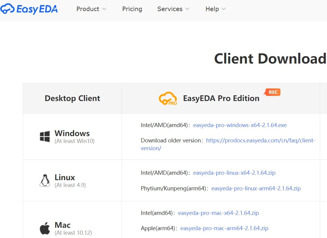327x238 pixels.
Task: Open the older version prodocs link
Action: point(260,140)
